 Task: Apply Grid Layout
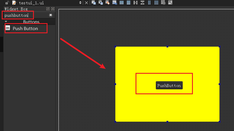tap(156, 3)
